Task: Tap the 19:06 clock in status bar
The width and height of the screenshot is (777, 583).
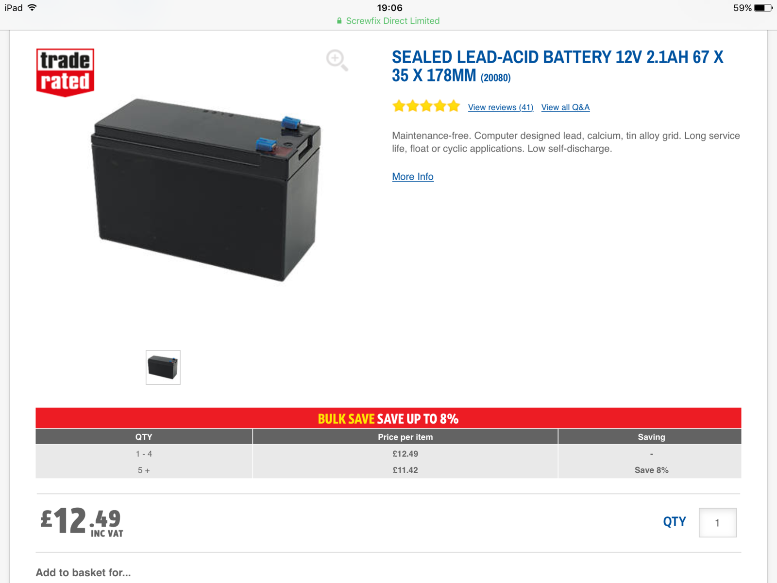Action: (x=389, y=8)
